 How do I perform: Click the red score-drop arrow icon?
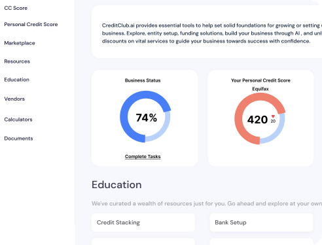tap(273, 116)
